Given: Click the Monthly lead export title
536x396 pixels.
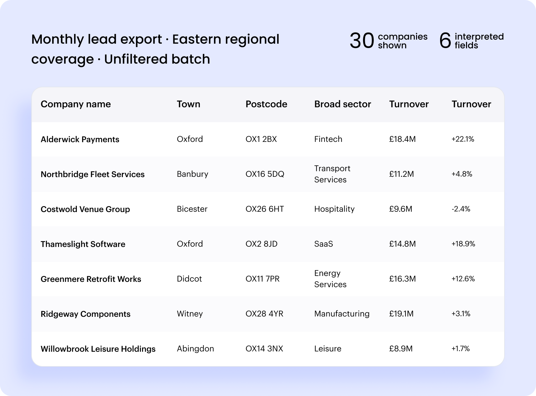Looking at the screenshot, I should 155,49.
